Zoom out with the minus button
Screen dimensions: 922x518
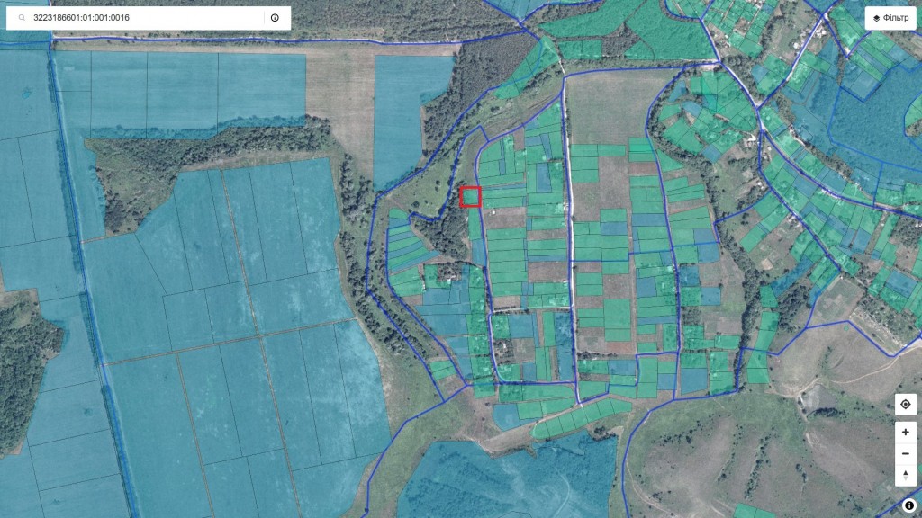point(905,453)
